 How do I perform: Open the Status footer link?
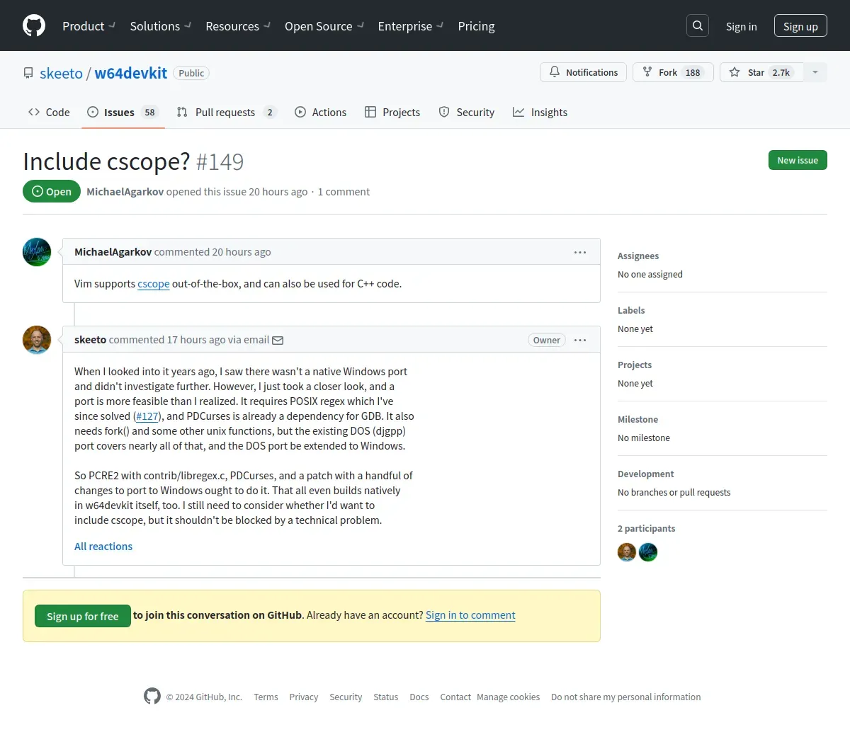[x=386, y=697]
